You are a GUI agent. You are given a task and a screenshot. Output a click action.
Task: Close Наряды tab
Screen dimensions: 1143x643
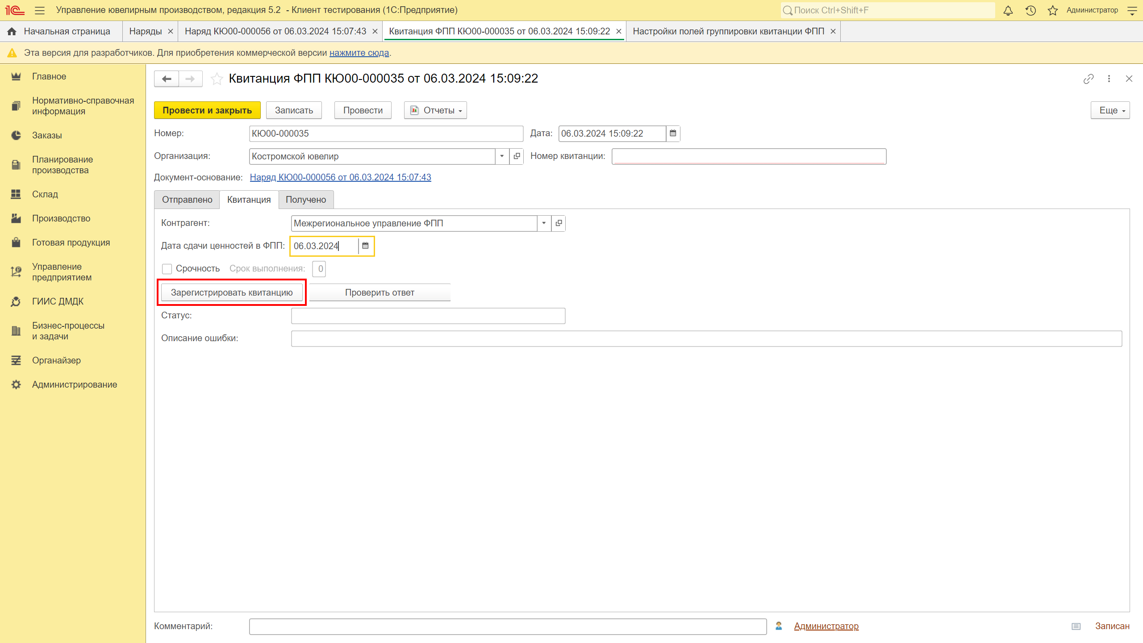[170, 32]
